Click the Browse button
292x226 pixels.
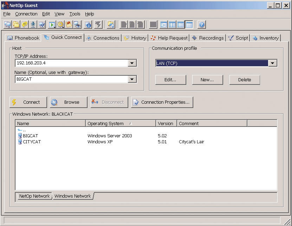point(69,102)
